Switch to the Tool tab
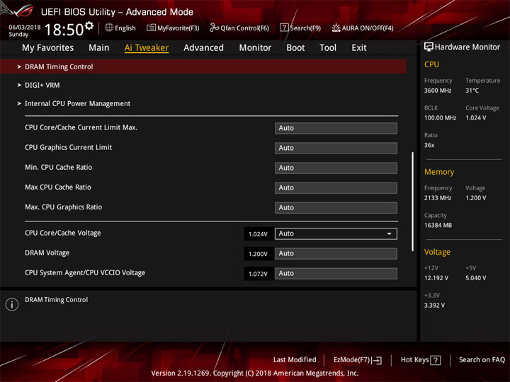The image size is (510, 382). (328, 48)
